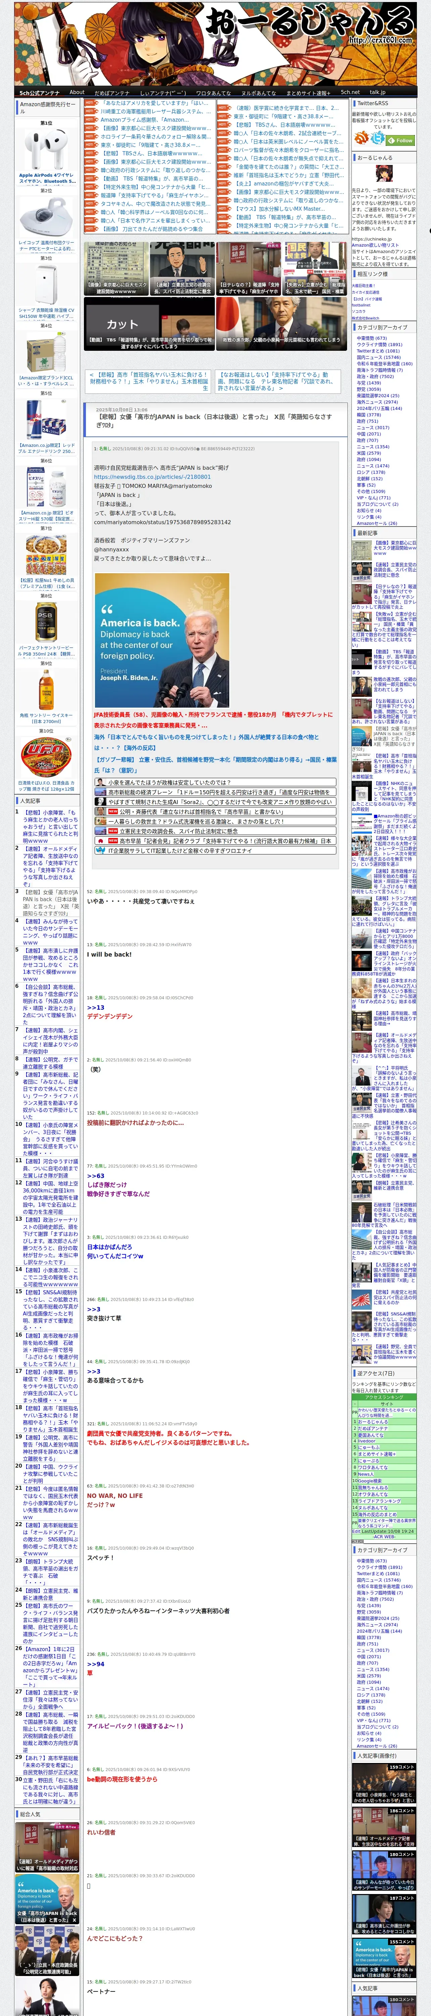Screen dimensions: 431x2016
Task: Open TBS「報道特集」video thumbnail card
Action: click(x=149, y=324)
